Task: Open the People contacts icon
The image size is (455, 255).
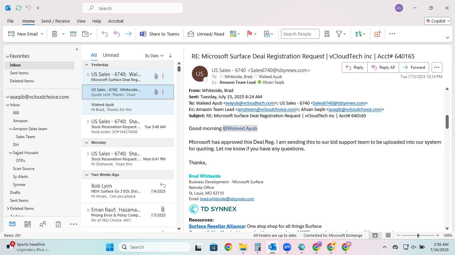Action: pyautogui.click(x=43, y=224)
